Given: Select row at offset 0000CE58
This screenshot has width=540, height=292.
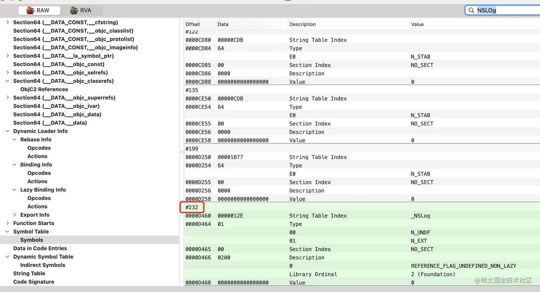Looking at the screenshot, I should click(362, 140).
